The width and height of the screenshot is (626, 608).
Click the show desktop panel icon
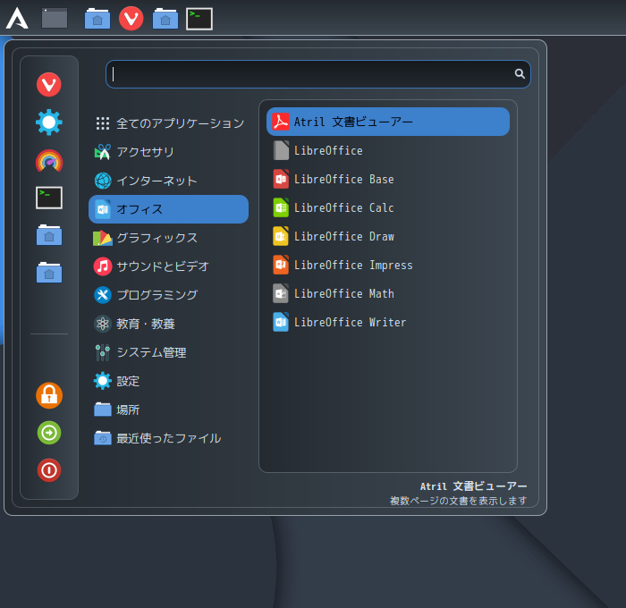click(55, 19)
